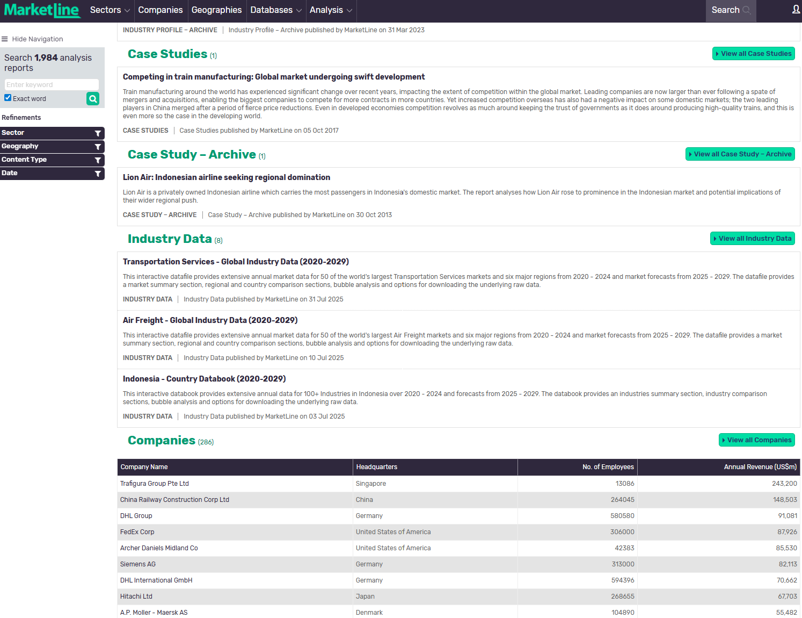Viewport: 802px width, 618px height.
Task: Open the top navigation Search box
Action: (x=730, y=10)
